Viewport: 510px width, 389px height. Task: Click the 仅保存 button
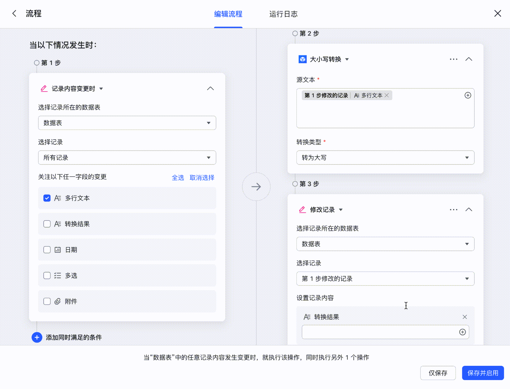click(438, 373)
